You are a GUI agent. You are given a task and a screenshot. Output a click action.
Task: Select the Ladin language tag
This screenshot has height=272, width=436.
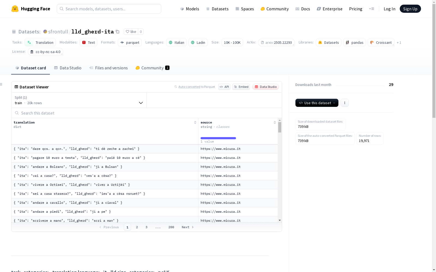(x=198, y=42)
